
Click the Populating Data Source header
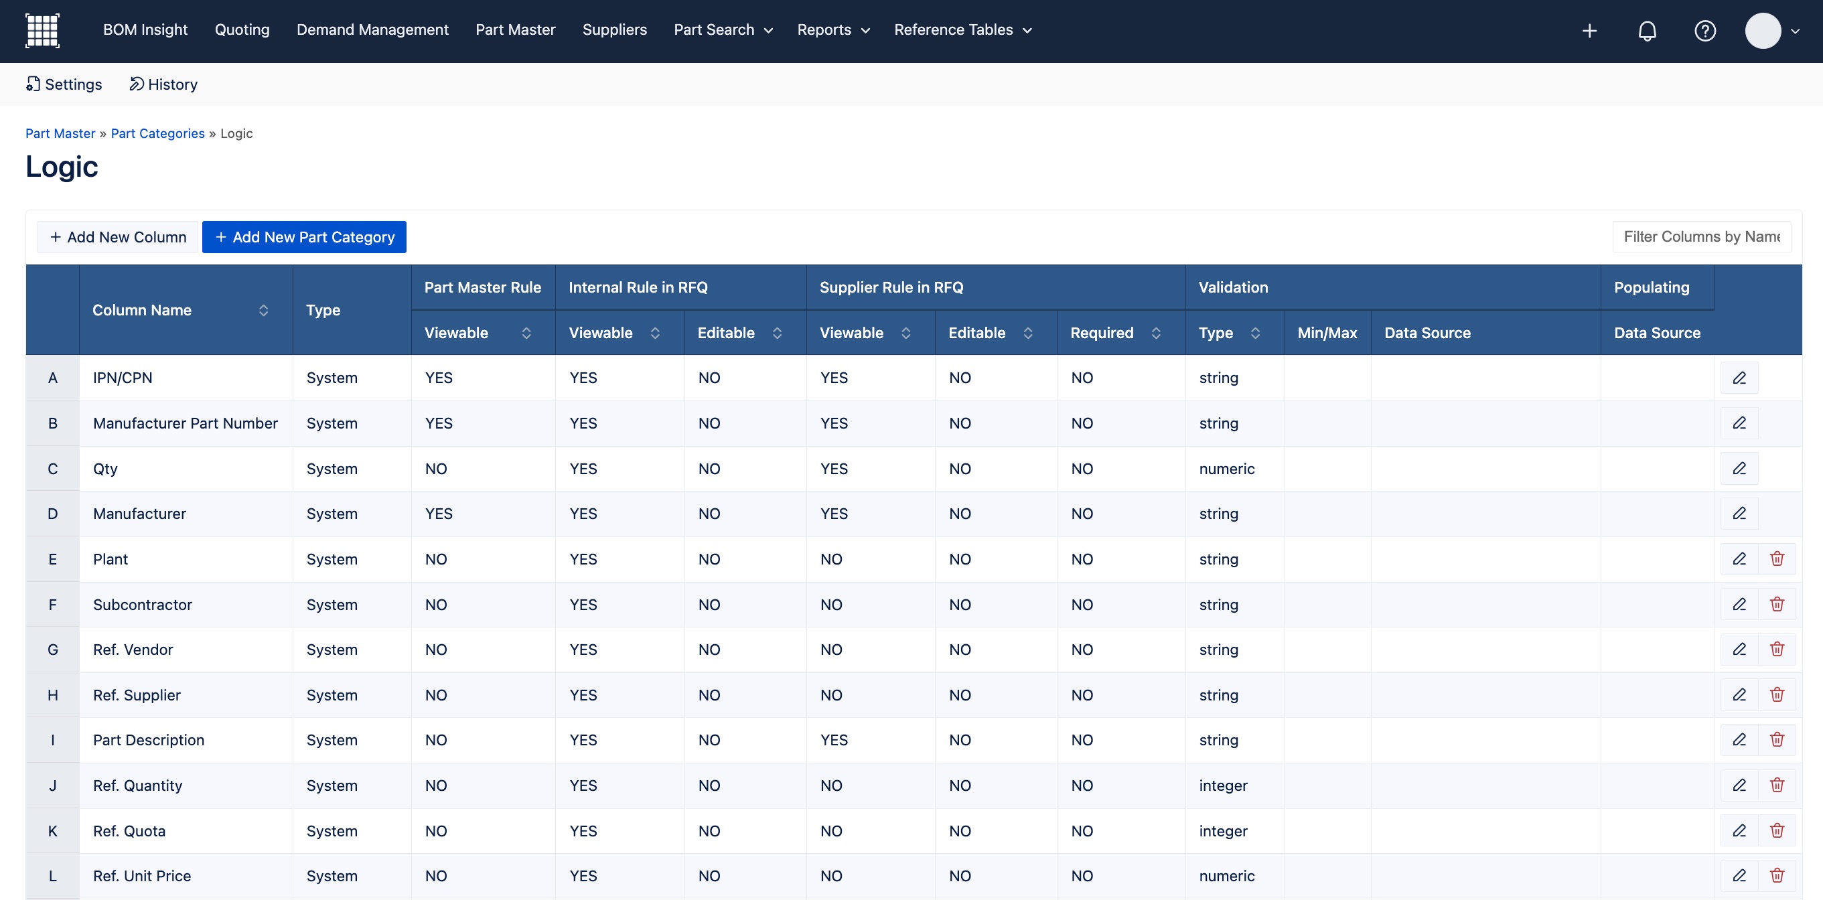click(1657, 333)
